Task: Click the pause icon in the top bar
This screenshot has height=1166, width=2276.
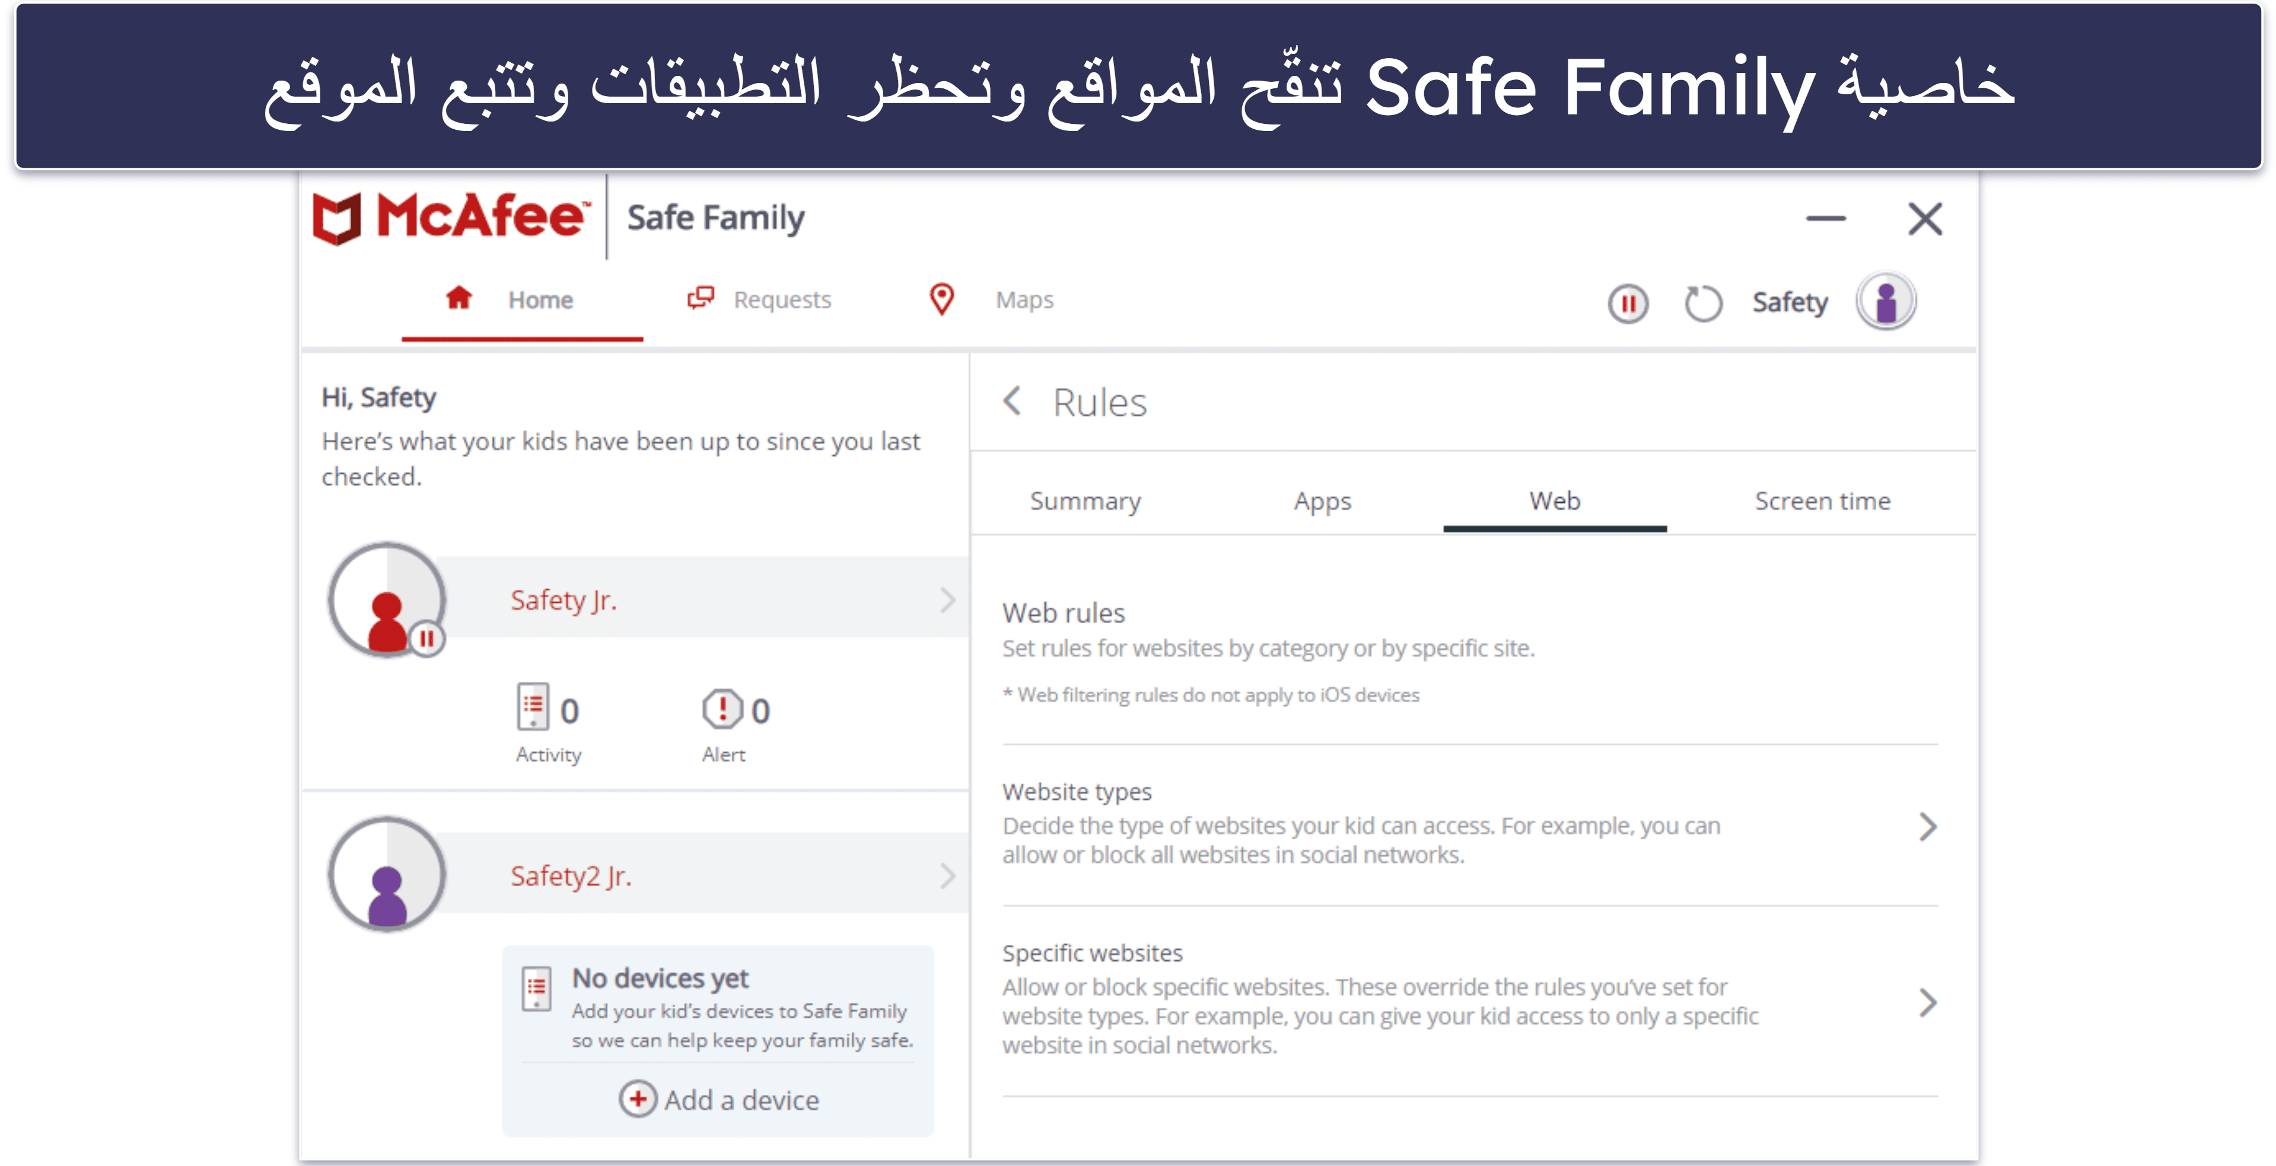Action: click(1628, 304)
